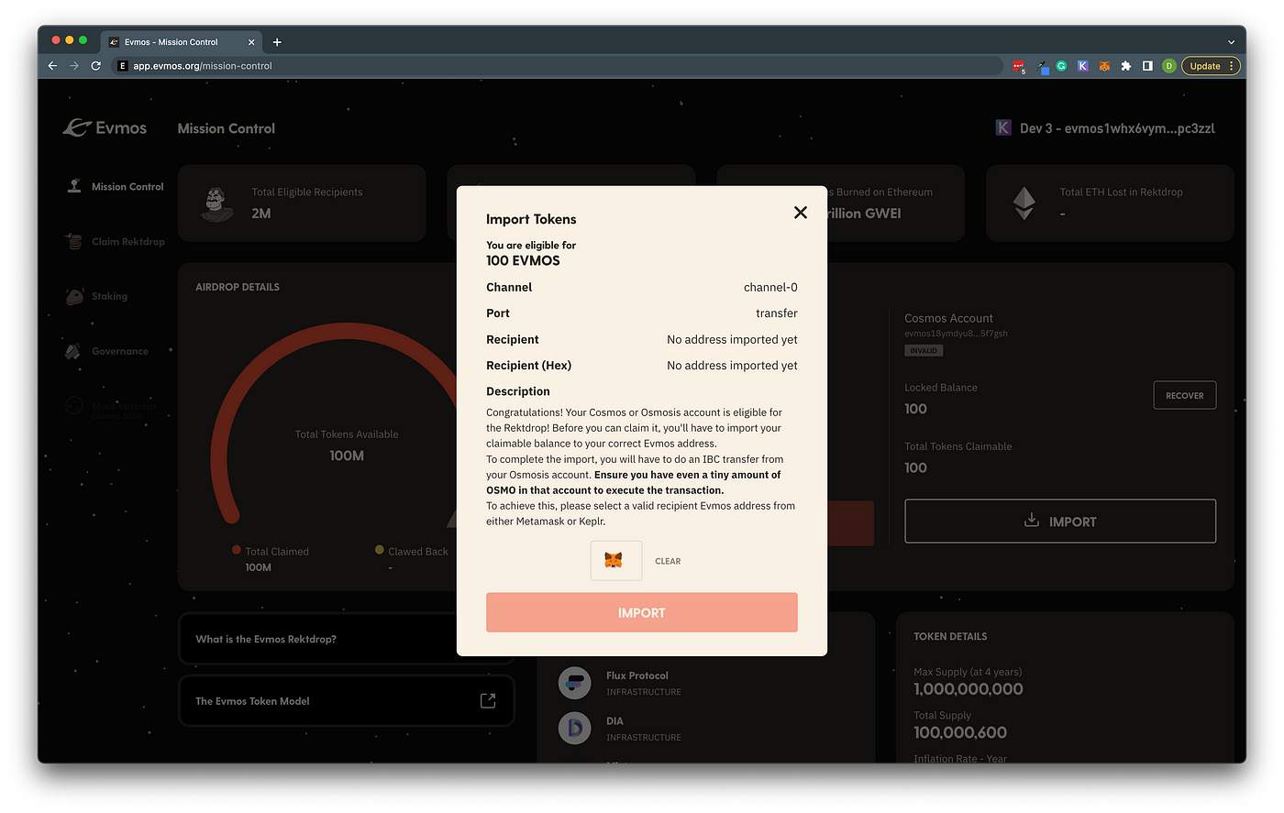Click the Ethereum diamond icon
The image size is (1284, 813).
pyautogui.click(x=1024, y=203)
